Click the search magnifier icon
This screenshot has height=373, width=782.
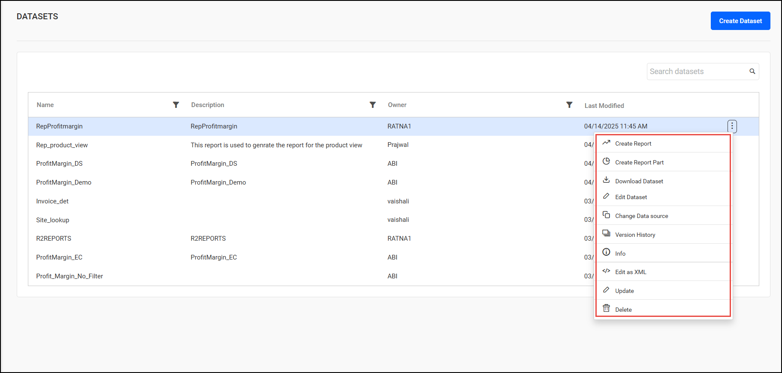(752, 72)
